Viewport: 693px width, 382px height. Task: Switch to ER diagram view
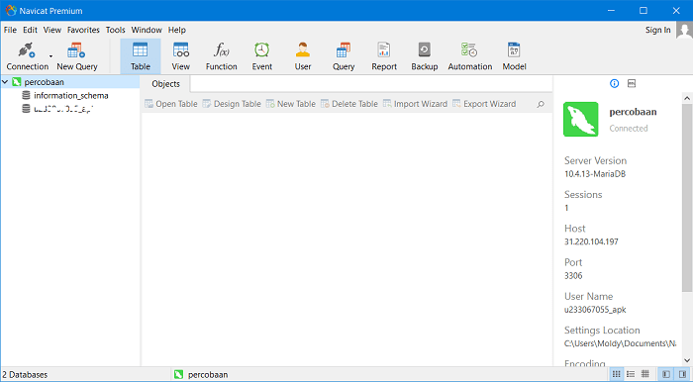coord(645,374)
